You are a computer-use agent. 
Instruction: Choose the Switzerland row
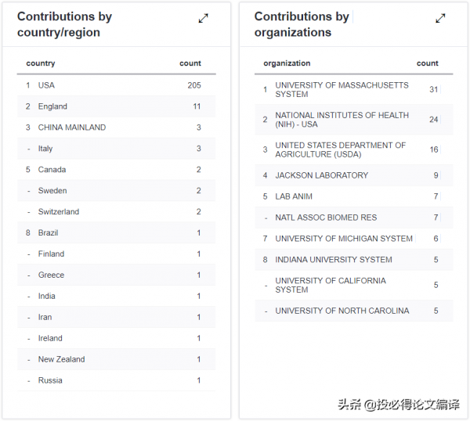pyautogui.click(x=59, y=212)
